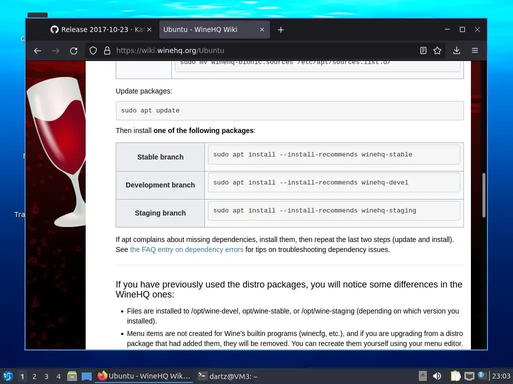This screenshot has height=384, width=513.
Task: Switch to workspace 1
Action: click(x=22, y=376)
